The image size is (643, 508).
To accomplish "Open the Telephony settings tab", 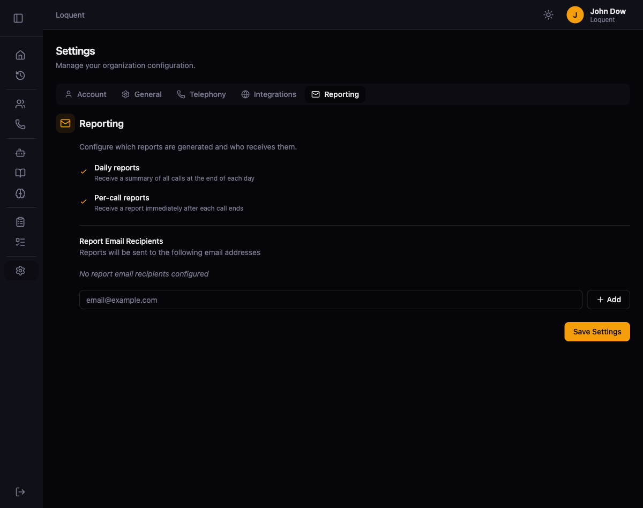I will coord(201,94).
